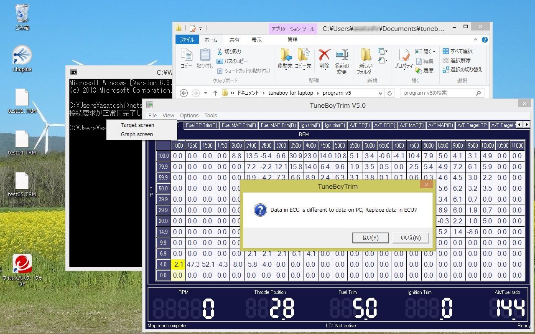The height and width of the screenshot is (334, 535).
Task: Open the 管理 tab in Explorer ribbon
Action: click(293, 40)
